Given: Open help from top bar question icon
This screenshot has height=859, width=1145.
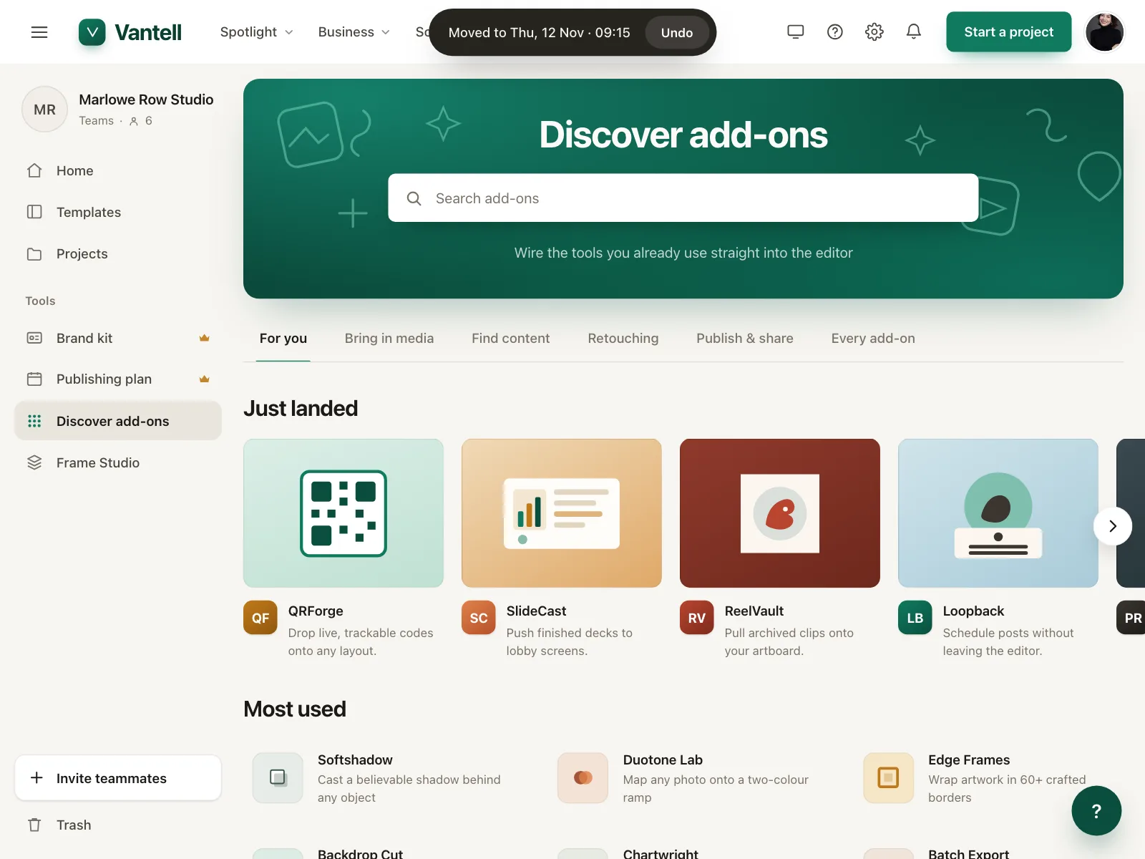Looking at the screenshot, I should [x=835, y=31].
